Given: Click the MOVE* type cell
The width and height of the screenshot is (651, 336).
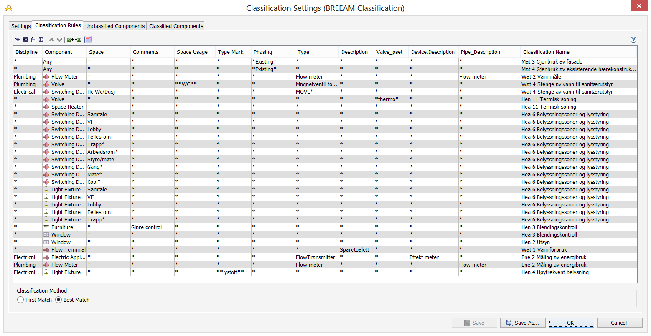Looking at the screenshot, I should (317, 92).
